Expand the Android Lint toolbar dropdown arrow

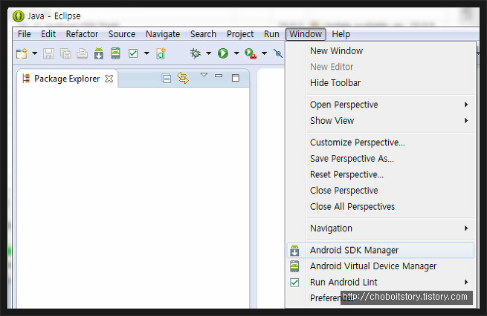(146, 53)
